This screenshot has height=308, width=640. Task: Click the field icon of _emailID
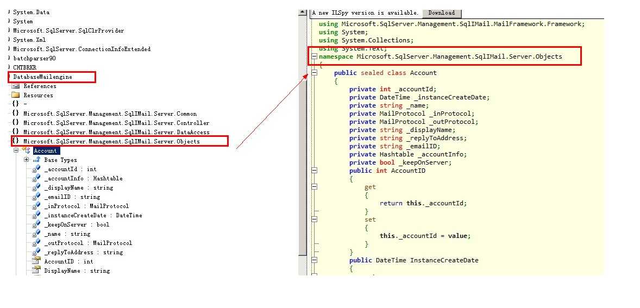37,197
